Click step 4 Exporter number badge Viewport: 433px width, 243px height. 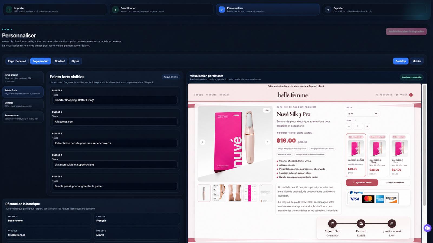pyautogui.click(x=328, y=10)
